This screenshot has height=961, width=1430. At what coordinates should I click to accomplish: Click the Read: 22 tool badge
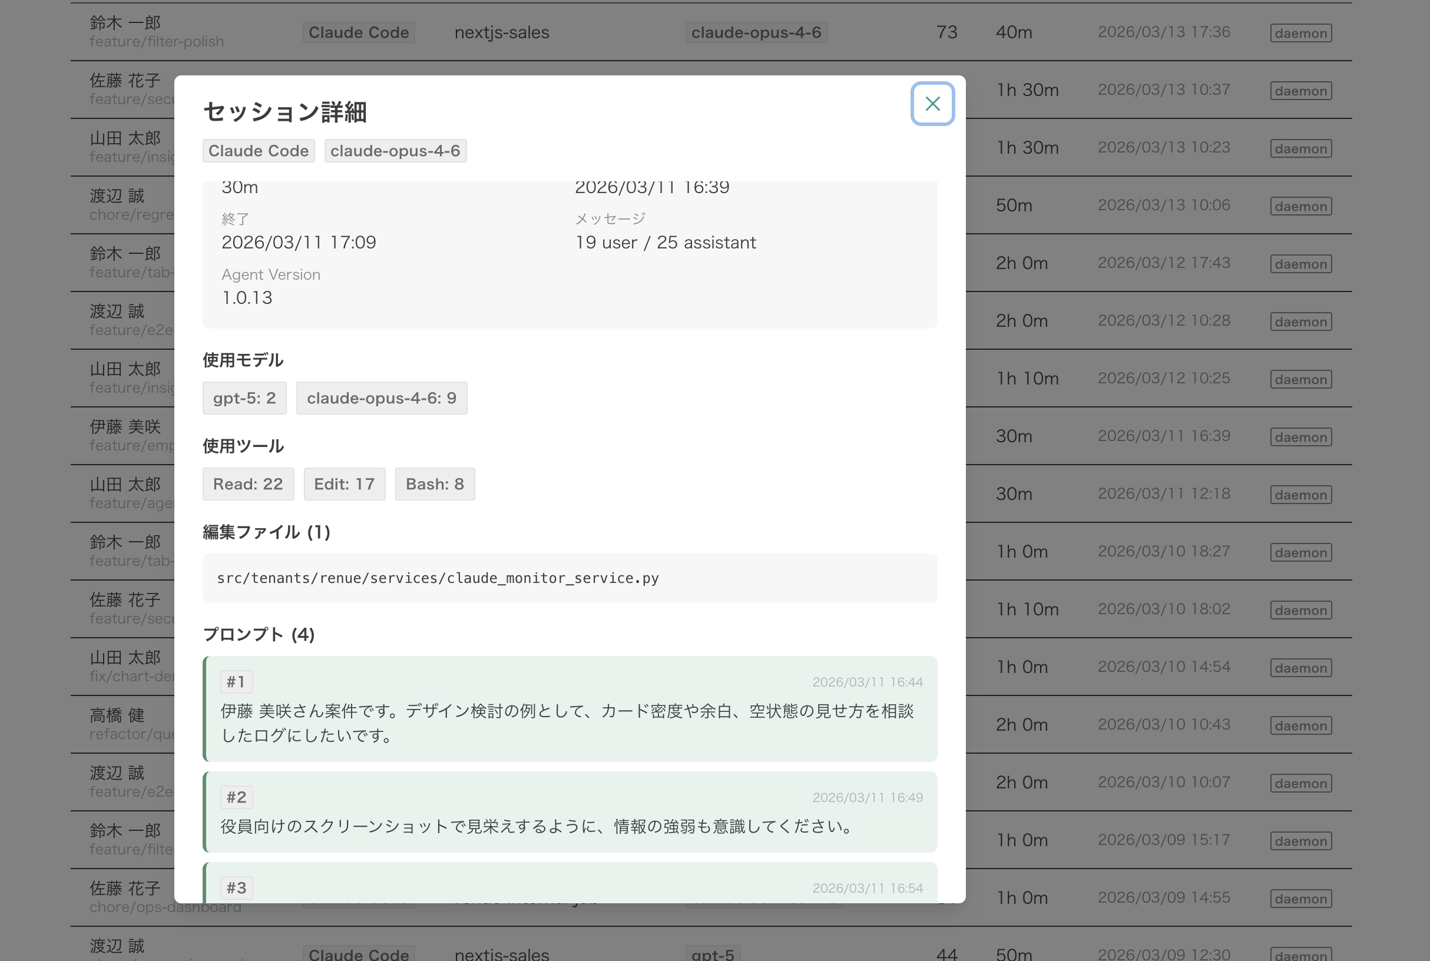coord(247,483)
